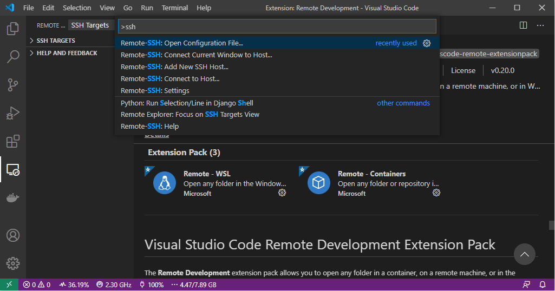
Task: Click the memory 4.47/7.89 GB status item
Action: point(194,285)
